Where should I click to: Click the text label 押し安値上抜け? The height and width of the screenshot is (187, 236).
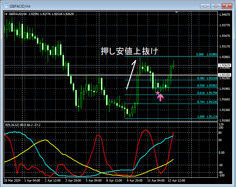tap(129, 51)
